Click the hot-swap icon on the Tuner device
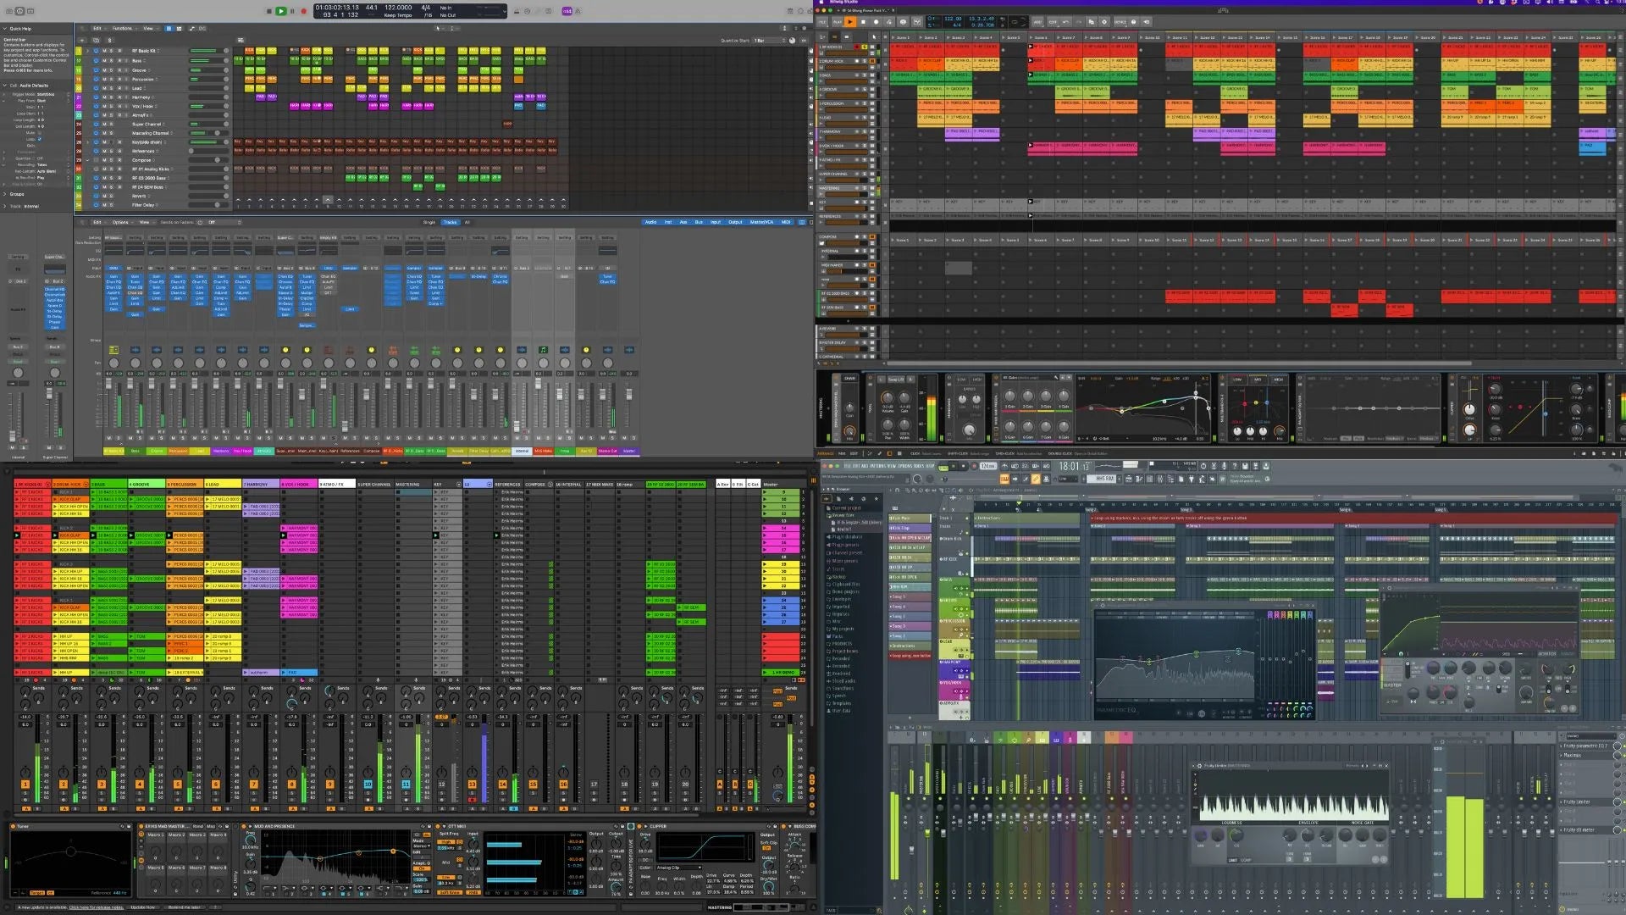This screenshot has width=1626, height=915. point(123,826)
